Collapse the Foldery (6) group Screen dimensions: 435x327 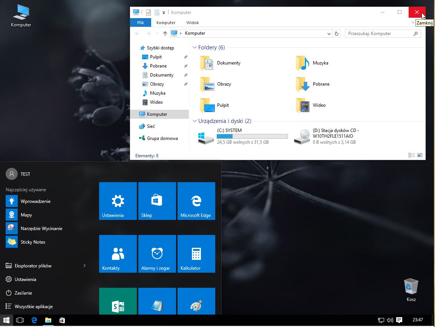point(195,48)
